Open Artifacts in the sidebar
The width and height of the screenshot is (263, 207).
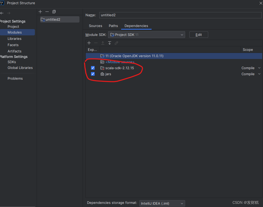14,51
